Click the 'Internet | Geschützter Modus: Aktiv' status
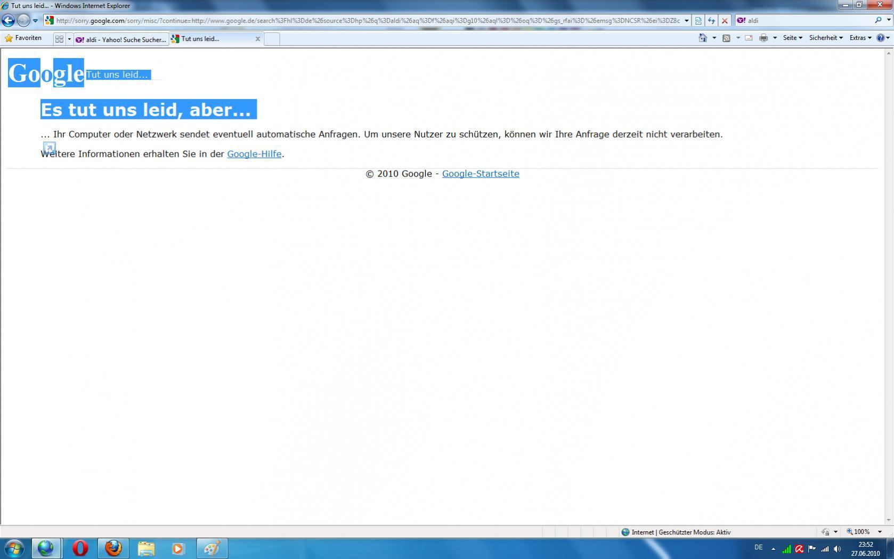Viewport: 894px width, 559px height. [x=676, y=532]
